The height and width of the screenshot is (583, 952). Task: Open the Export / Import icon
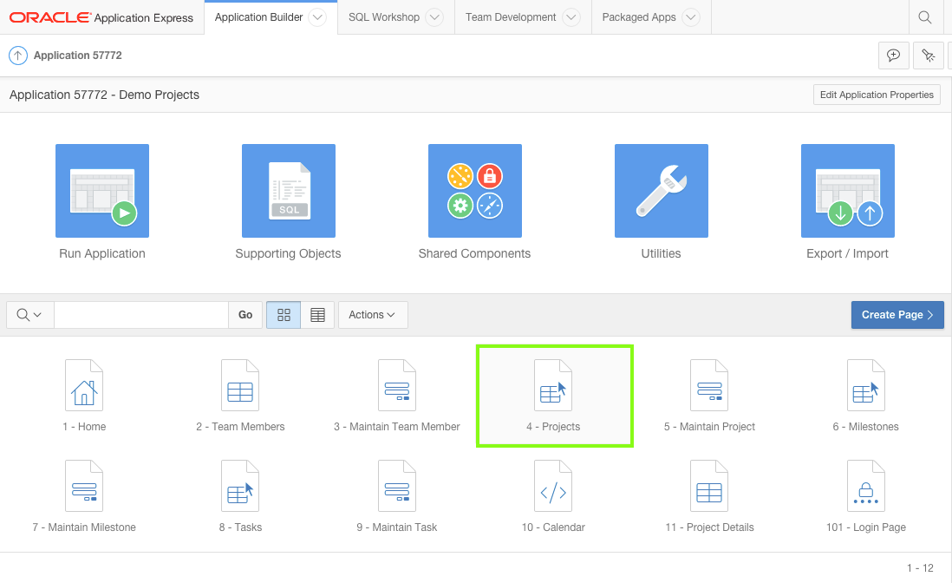pos(848,191)
